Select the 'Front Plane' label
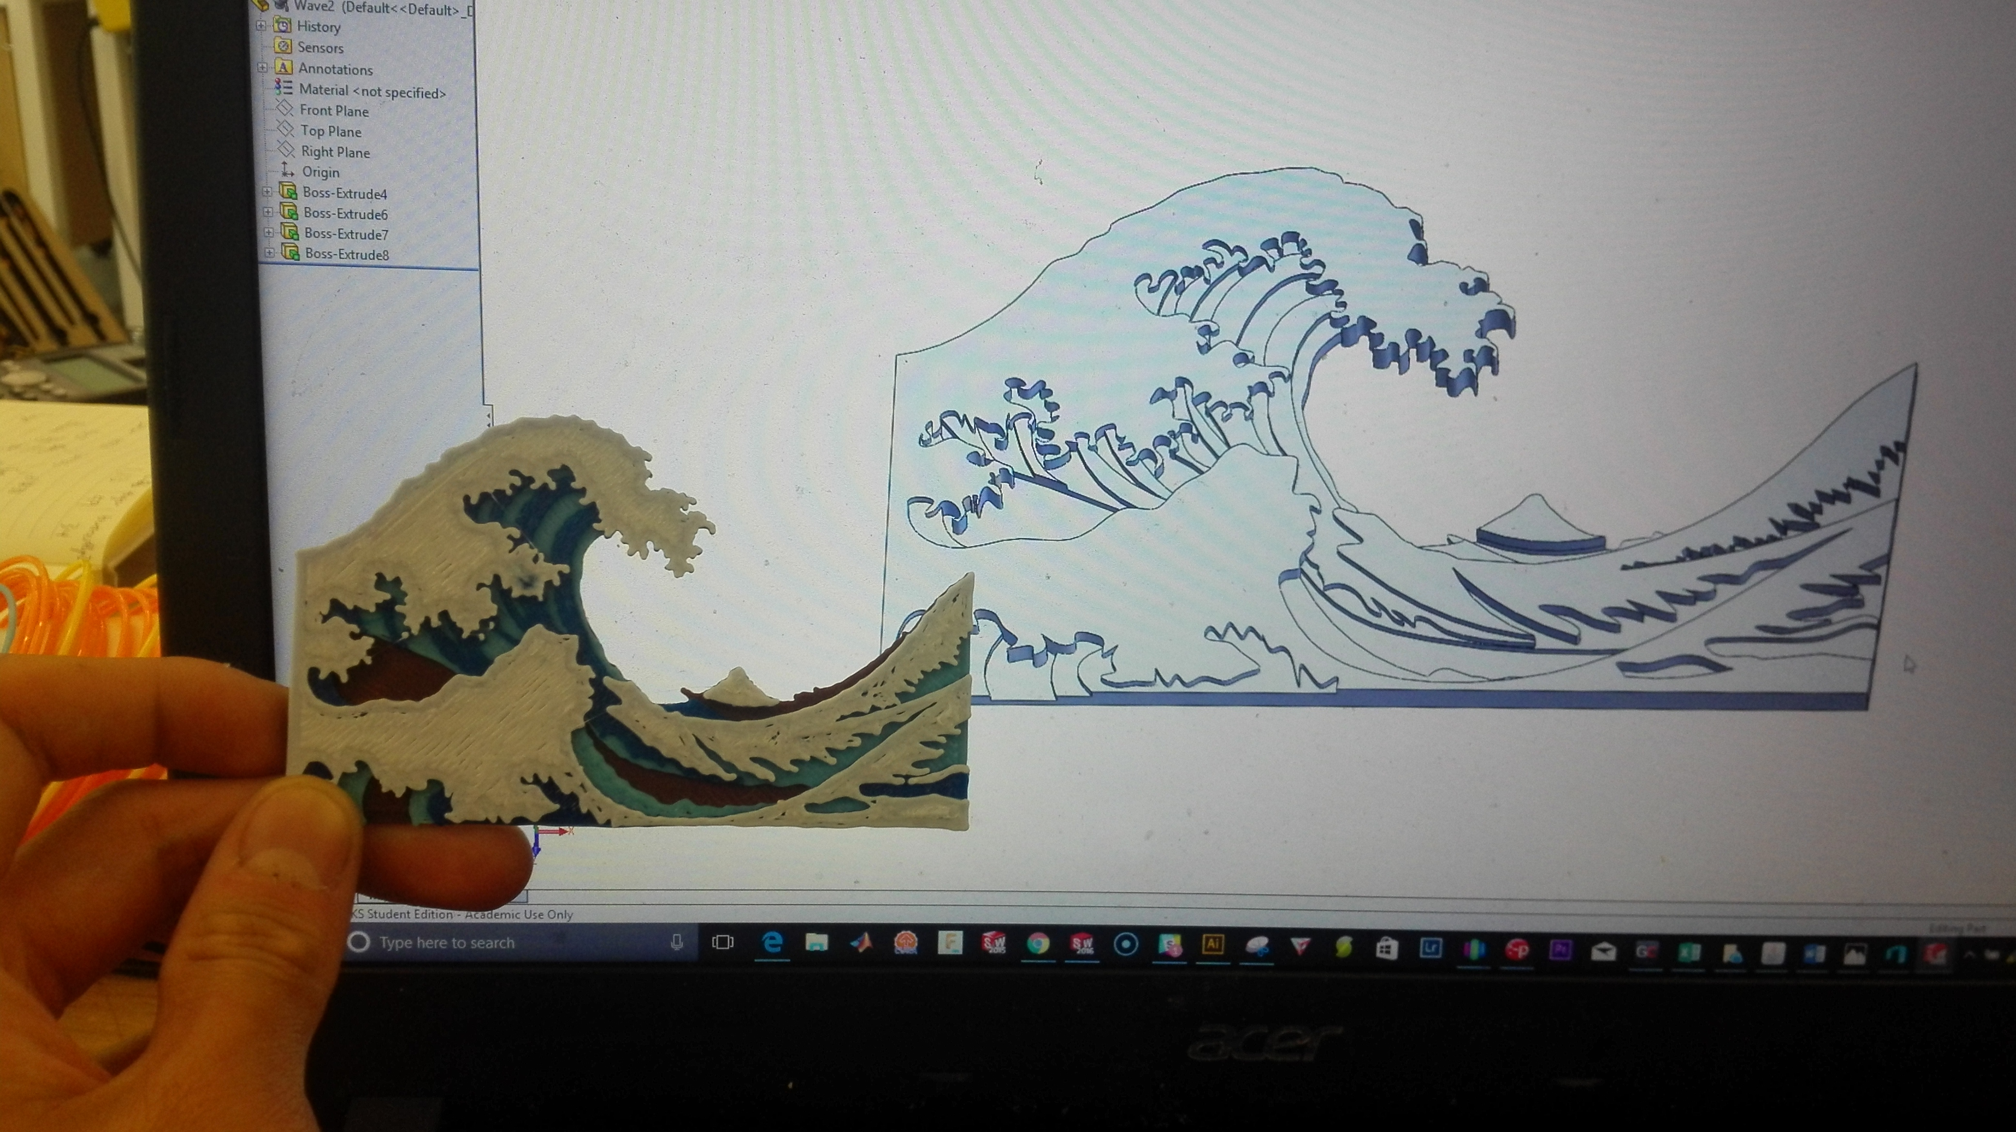Screen dimensions: 2016x1132 [x=334, y=111]
